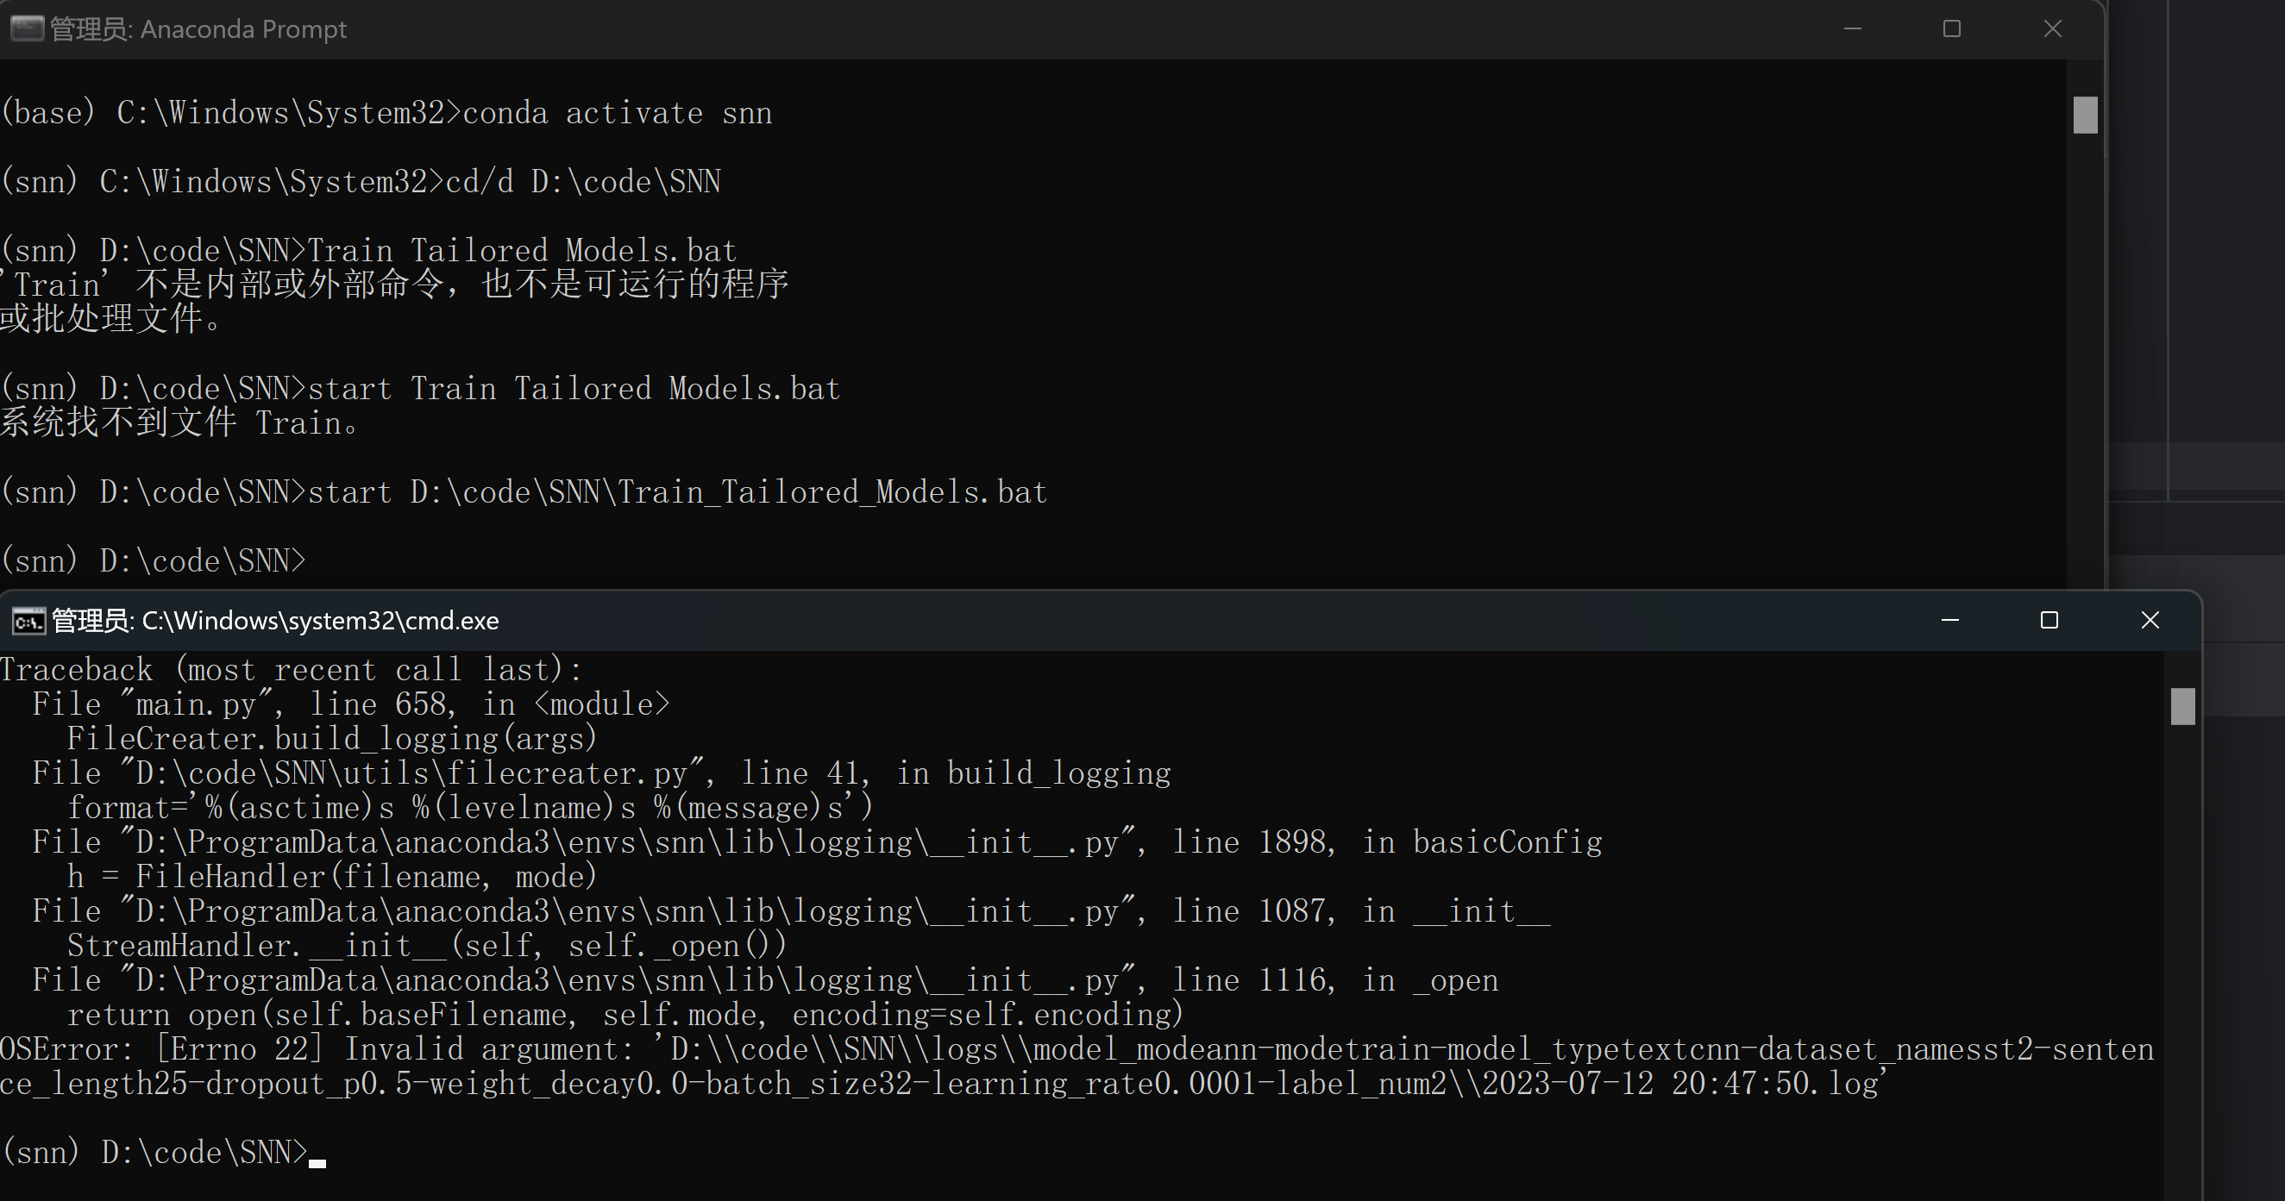Image resolution: width=2285 pixels, height=1201 pixels.
Task: Close the cmd.exe window
Action: coord(2150,621)
